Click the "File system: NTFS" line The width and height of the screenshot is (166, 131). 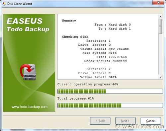click(x=99, y=53)
